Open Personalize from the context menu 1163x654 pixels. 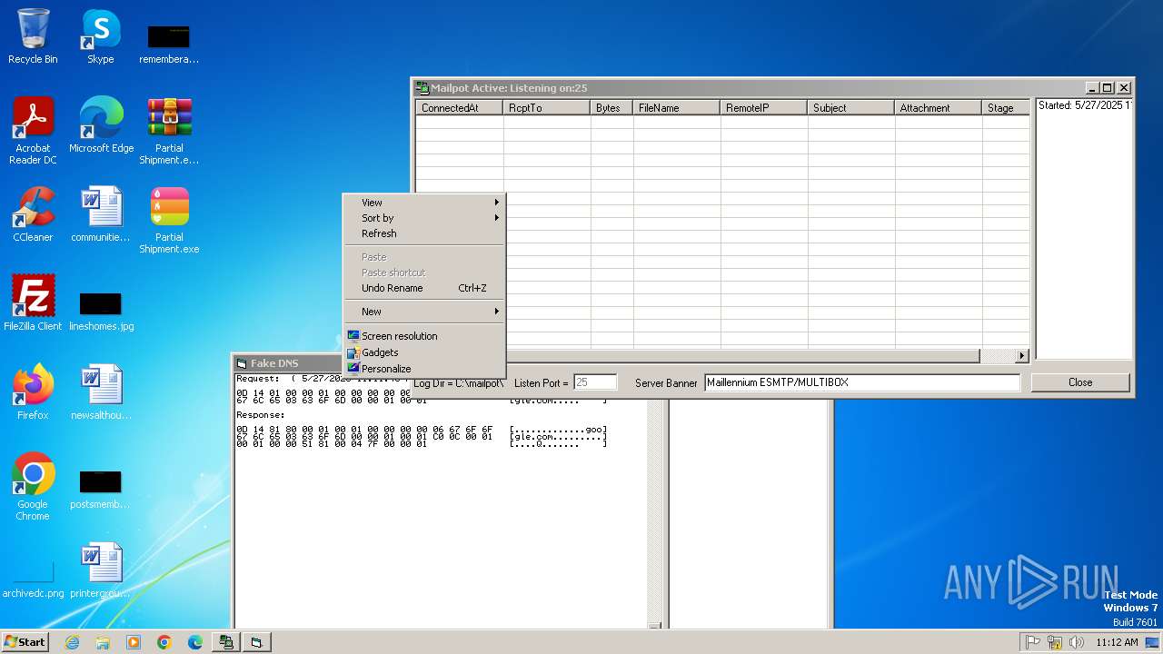point(423,369)
